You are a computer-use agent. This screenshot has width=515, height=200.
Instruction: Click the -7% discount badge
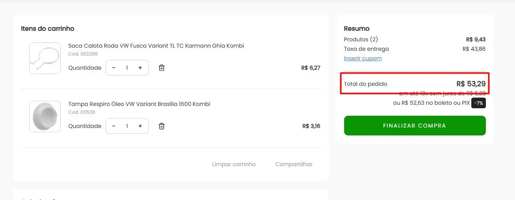(478, 103)
